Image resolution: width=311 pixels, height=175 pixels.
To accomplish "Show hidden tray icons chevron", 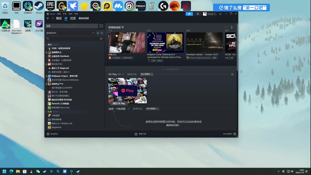I will [x=278, y=171].
